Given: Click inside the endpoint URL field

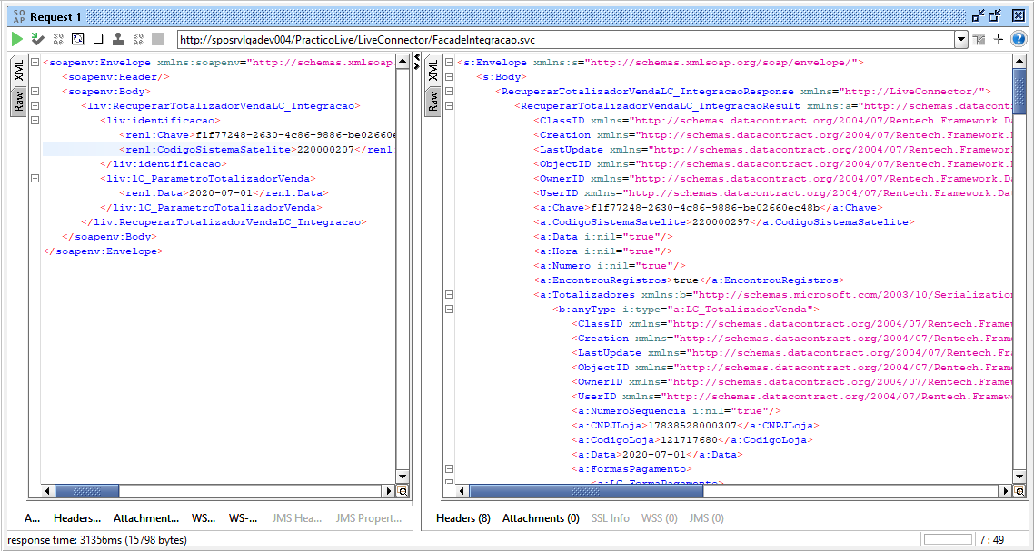Looking at the screenshot, I should pyautogui.click(x=566, y=40).
